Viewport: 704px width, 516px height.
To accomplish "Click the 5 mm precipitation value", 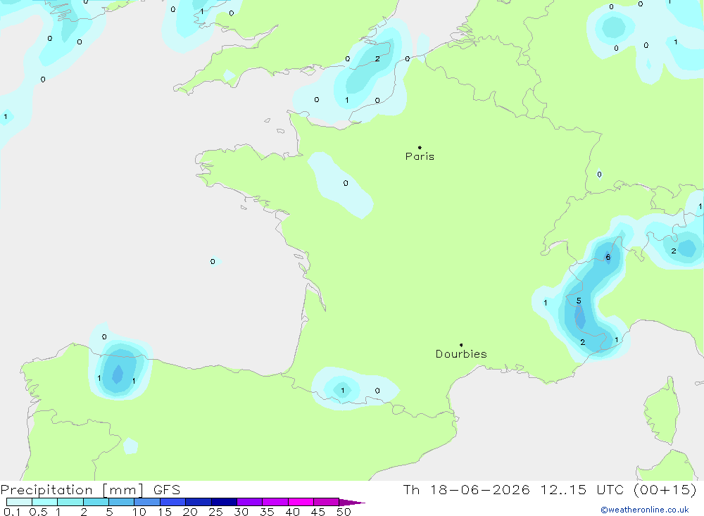I will click(579, 301).
